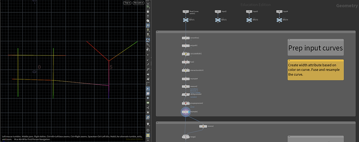Toggle the headlight lighting button
The height and width of the screenshot is (142, 359).
click(148, 25)
